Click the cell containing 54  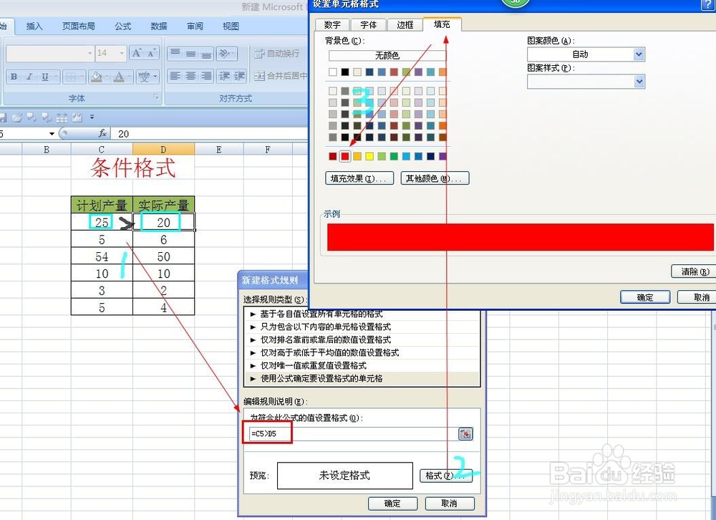[102, 256]
